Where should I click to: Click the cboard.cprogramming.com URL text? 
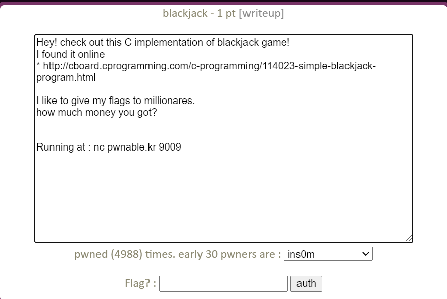pos(206,72)
